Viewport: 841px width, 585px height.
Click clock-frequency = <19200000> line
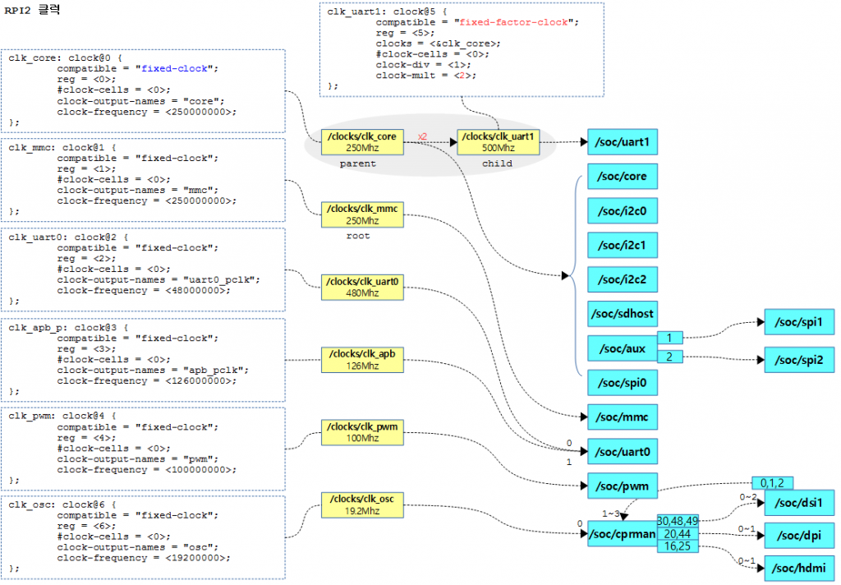144,558
